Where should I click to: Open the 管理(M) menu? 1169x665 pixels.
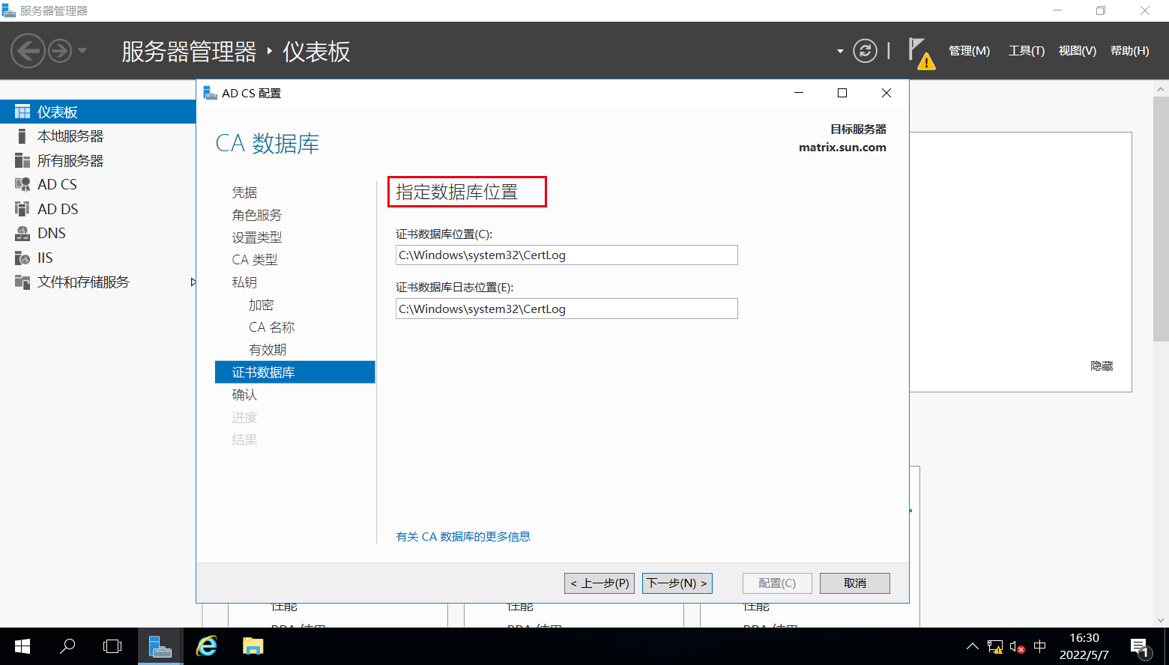pos(969,51)
